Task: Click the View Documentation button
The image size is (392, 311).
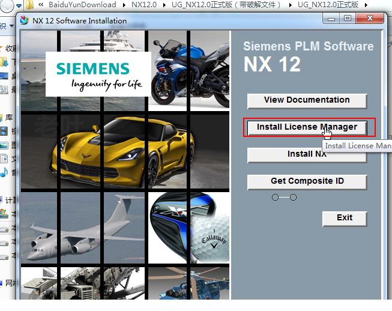Action: pos(307,101)
